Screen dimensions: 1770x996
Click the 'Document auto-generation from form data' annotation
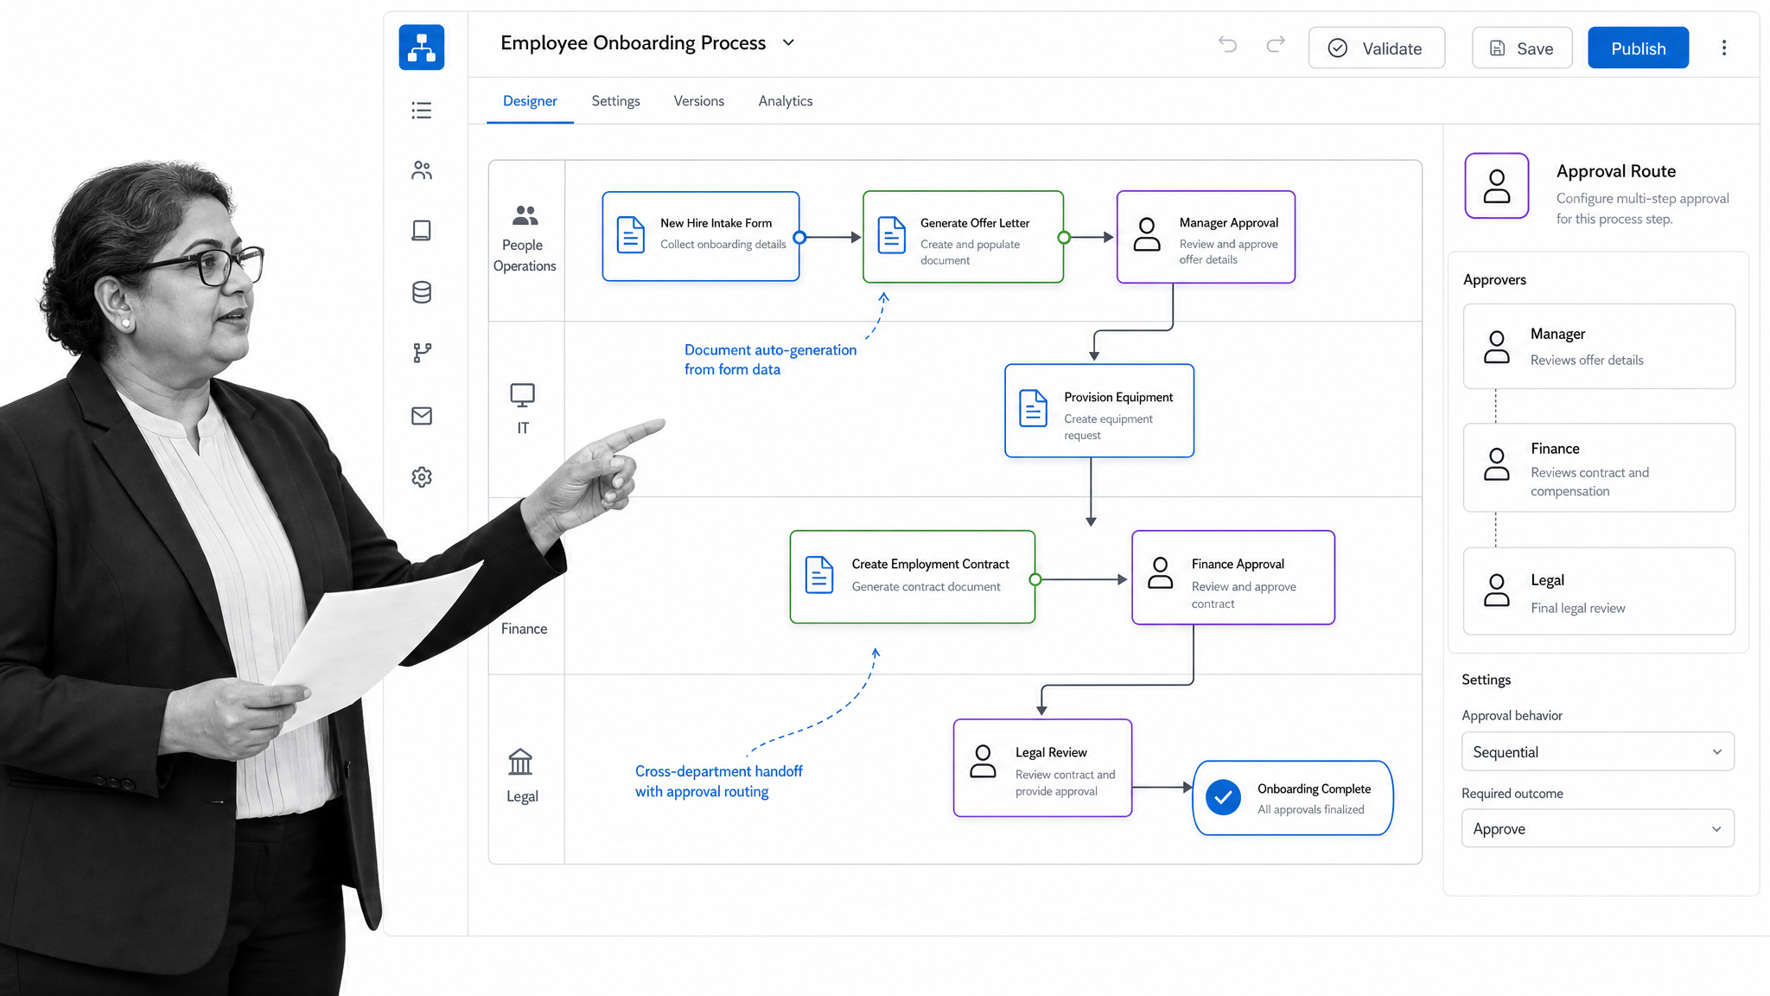(x=770, y=360)
